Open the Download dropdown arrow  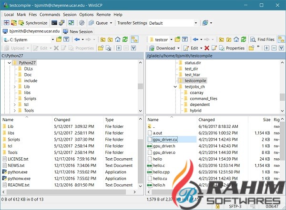click(x=178, y=48)
